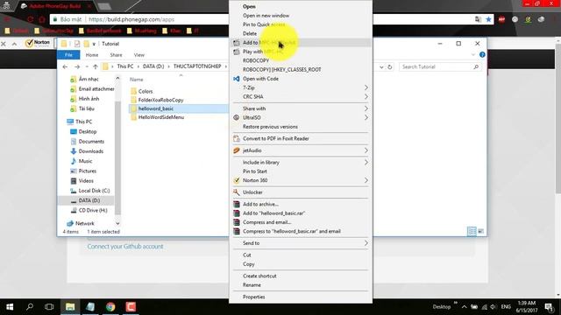The width and height of the screenshot is (561, 315).
Task: Choose Add to "helloword_basic.rar"
Action: pyautogui.click(x=273, y=213)
